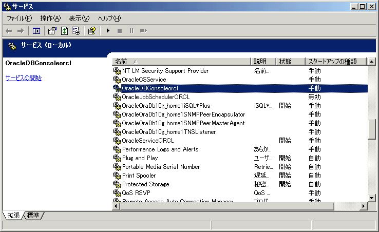
Task: Select OracleOraDb10g_home1SNMPPeerEncapsulator service
Action: [x=183, y=114]
